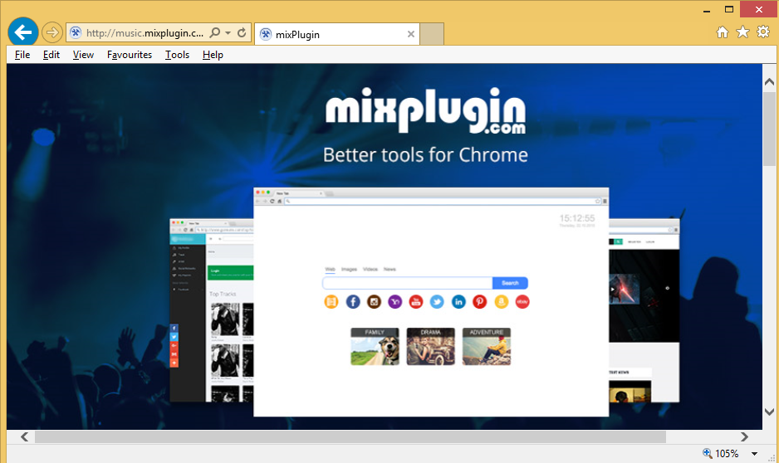The width and height of the screenshot is (779, 463).
Task: Open the Tools gear menu
Action: tap(763, 32)
